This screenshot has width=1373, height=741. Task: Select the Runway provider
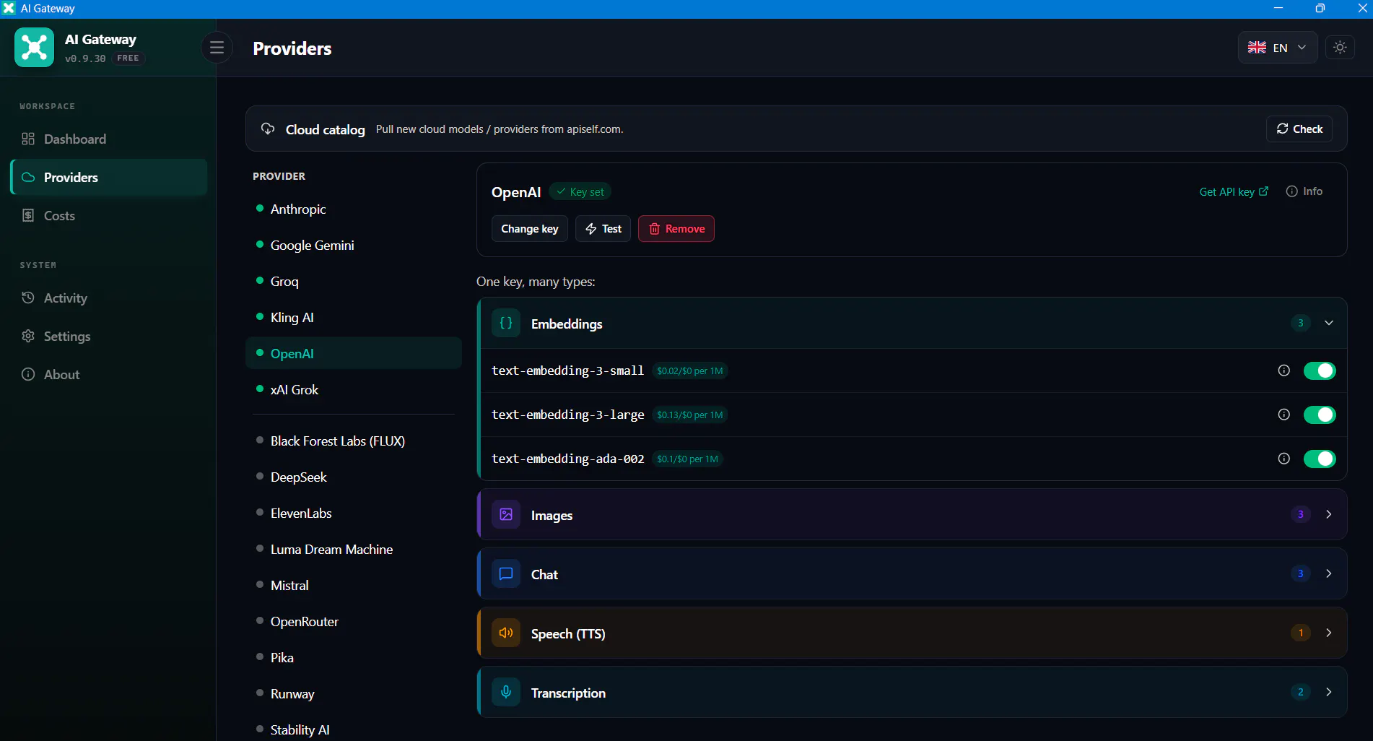tap(354, 693)
